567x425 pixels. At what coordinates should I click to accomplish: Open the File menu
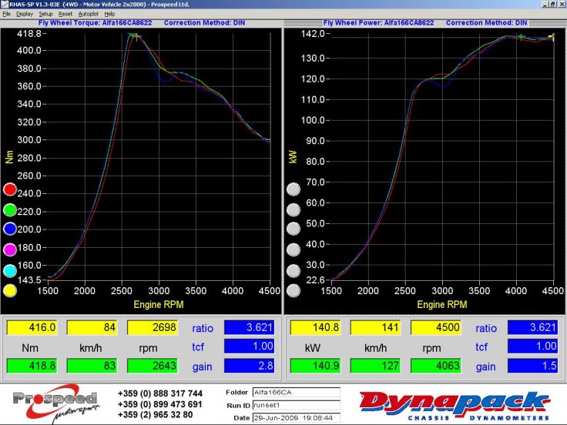pyautogui.click(x=7, y=14)
